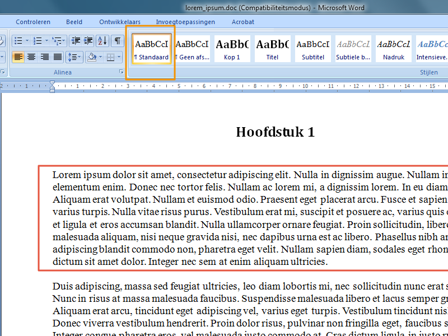Increase the paragraph indent
The height and width of the screenshot is (336, 448).
tap(88, 41)
